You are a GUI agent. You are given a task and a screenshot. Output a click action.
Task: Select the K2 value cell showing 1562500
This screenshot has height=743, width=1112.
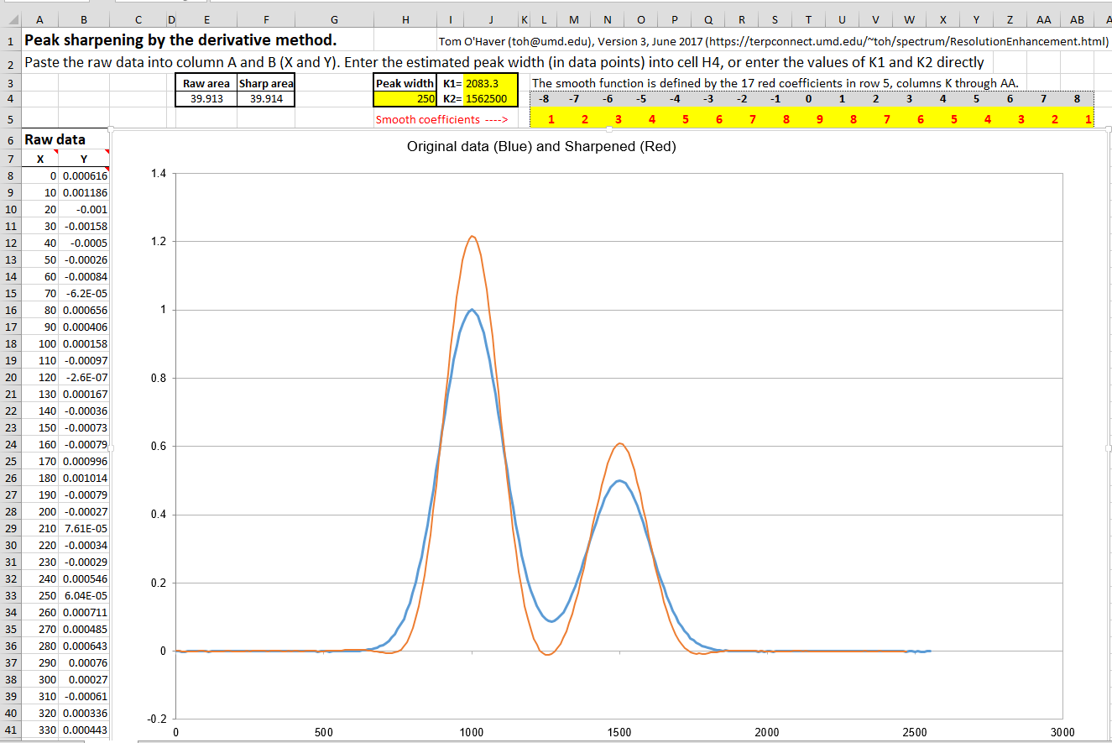tap(486, 99)
